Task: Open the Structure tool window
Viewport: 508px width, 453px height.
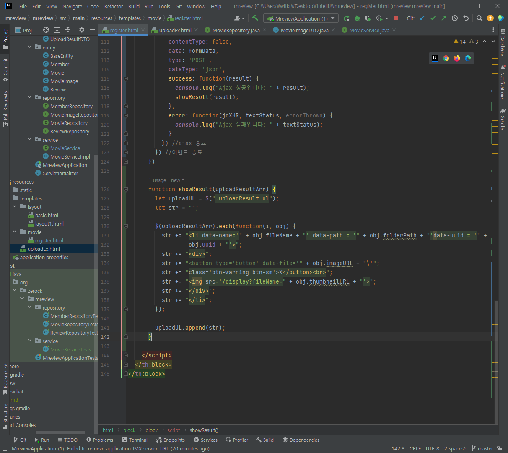Action: click(x=5, y=416)
